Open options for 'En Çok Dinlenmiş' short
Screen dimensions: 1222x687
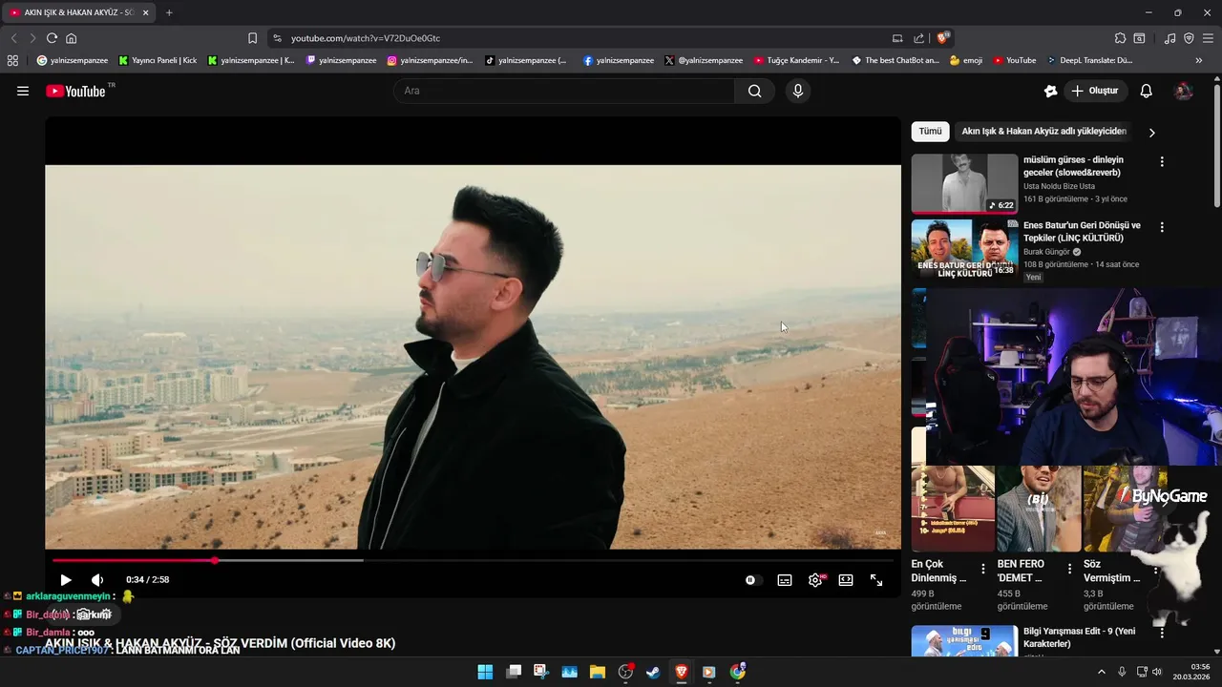pyautogui.click(x=983, y=570)
